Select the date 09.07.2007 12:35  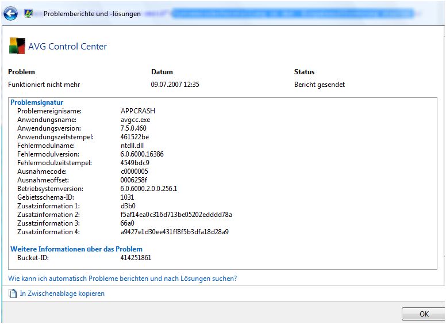pyautogui.click(x=175, y=85)
